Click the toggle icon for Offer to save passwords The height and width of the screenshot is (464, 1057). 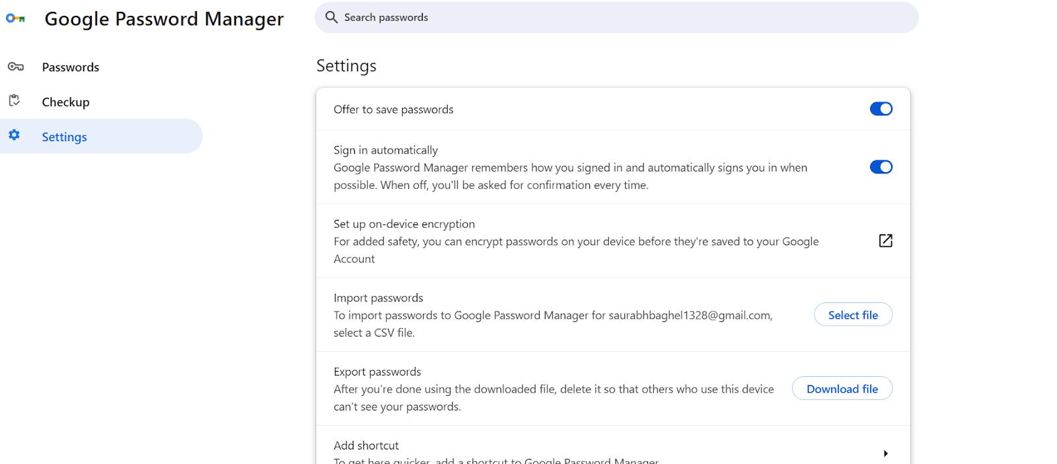click(x=880, y=108)
